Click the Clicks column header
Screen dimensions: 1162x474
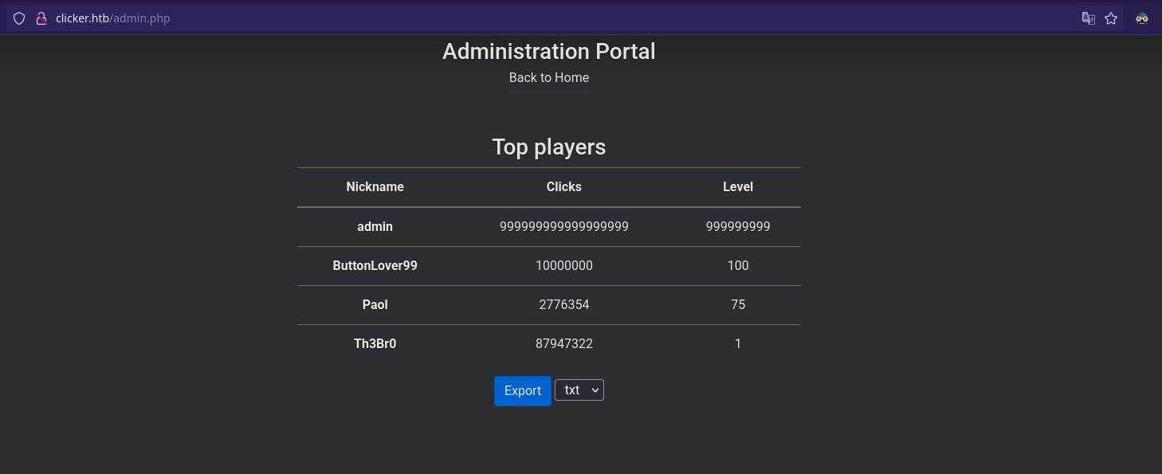(x=564, y=186)
